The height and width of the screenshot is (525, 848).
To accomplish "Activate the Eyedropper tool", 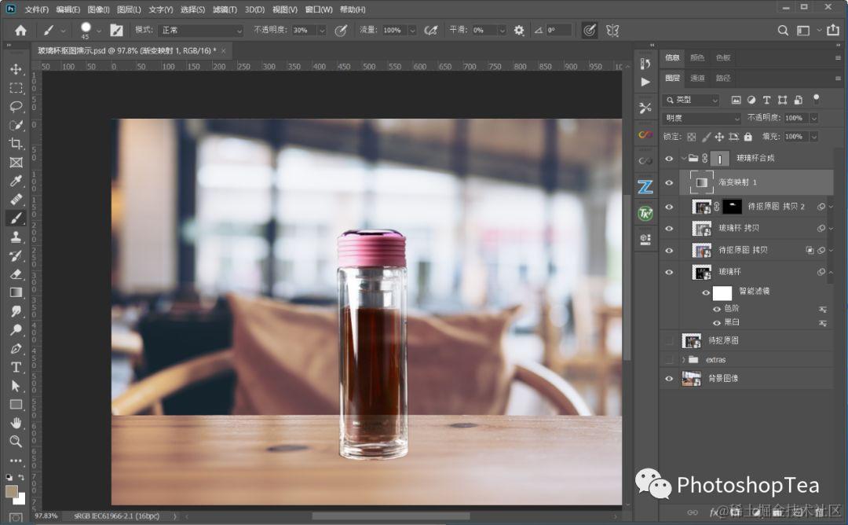I will click(16, 181).
